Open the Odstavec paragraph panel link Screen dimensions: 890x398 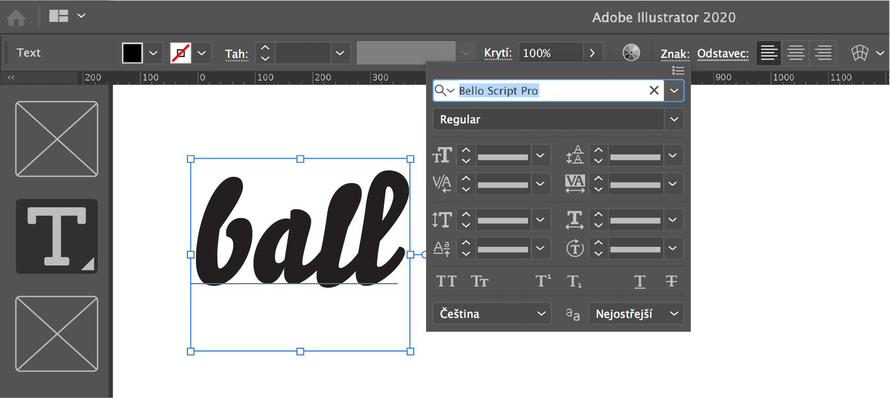click(723, 53)
